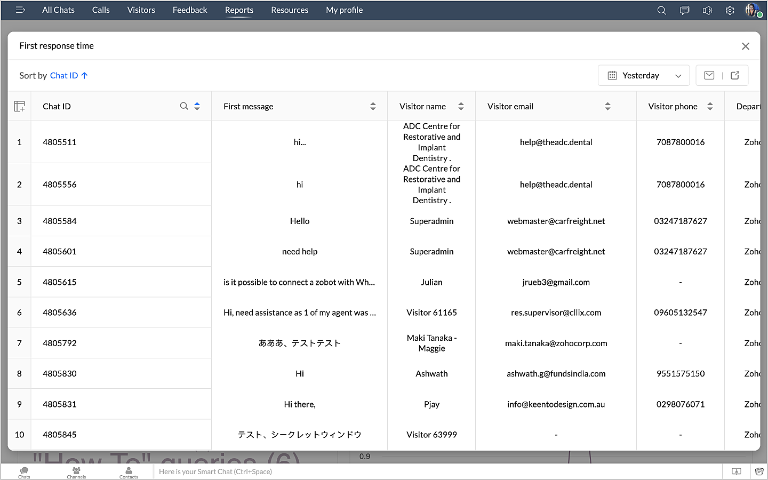
Task: Change the Sort by Chat ID option
Action: pyautogui.click(x=69, y=76)
